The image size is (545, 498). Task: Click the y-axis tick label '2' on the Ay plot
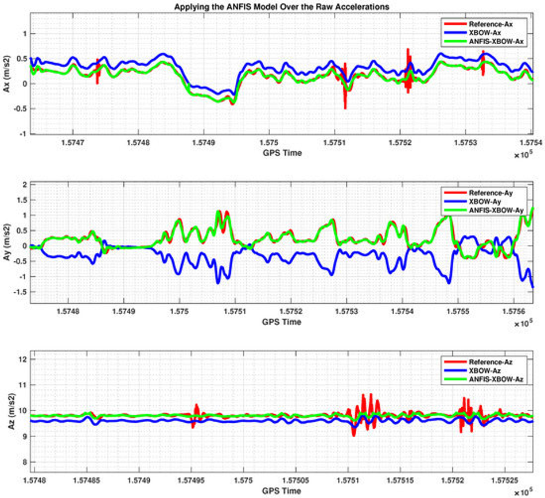(25, 185)
